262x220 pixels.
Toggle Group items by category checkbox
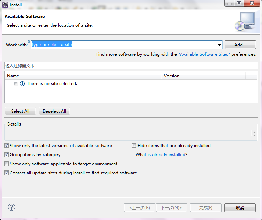point(7,155)
